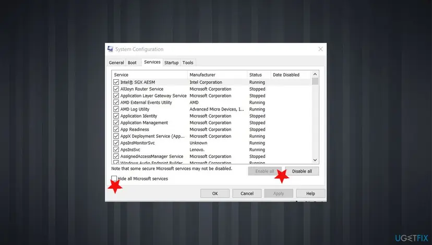
Task: Toggle the ApsInsSvc checkbox
Action: point(116,150)
